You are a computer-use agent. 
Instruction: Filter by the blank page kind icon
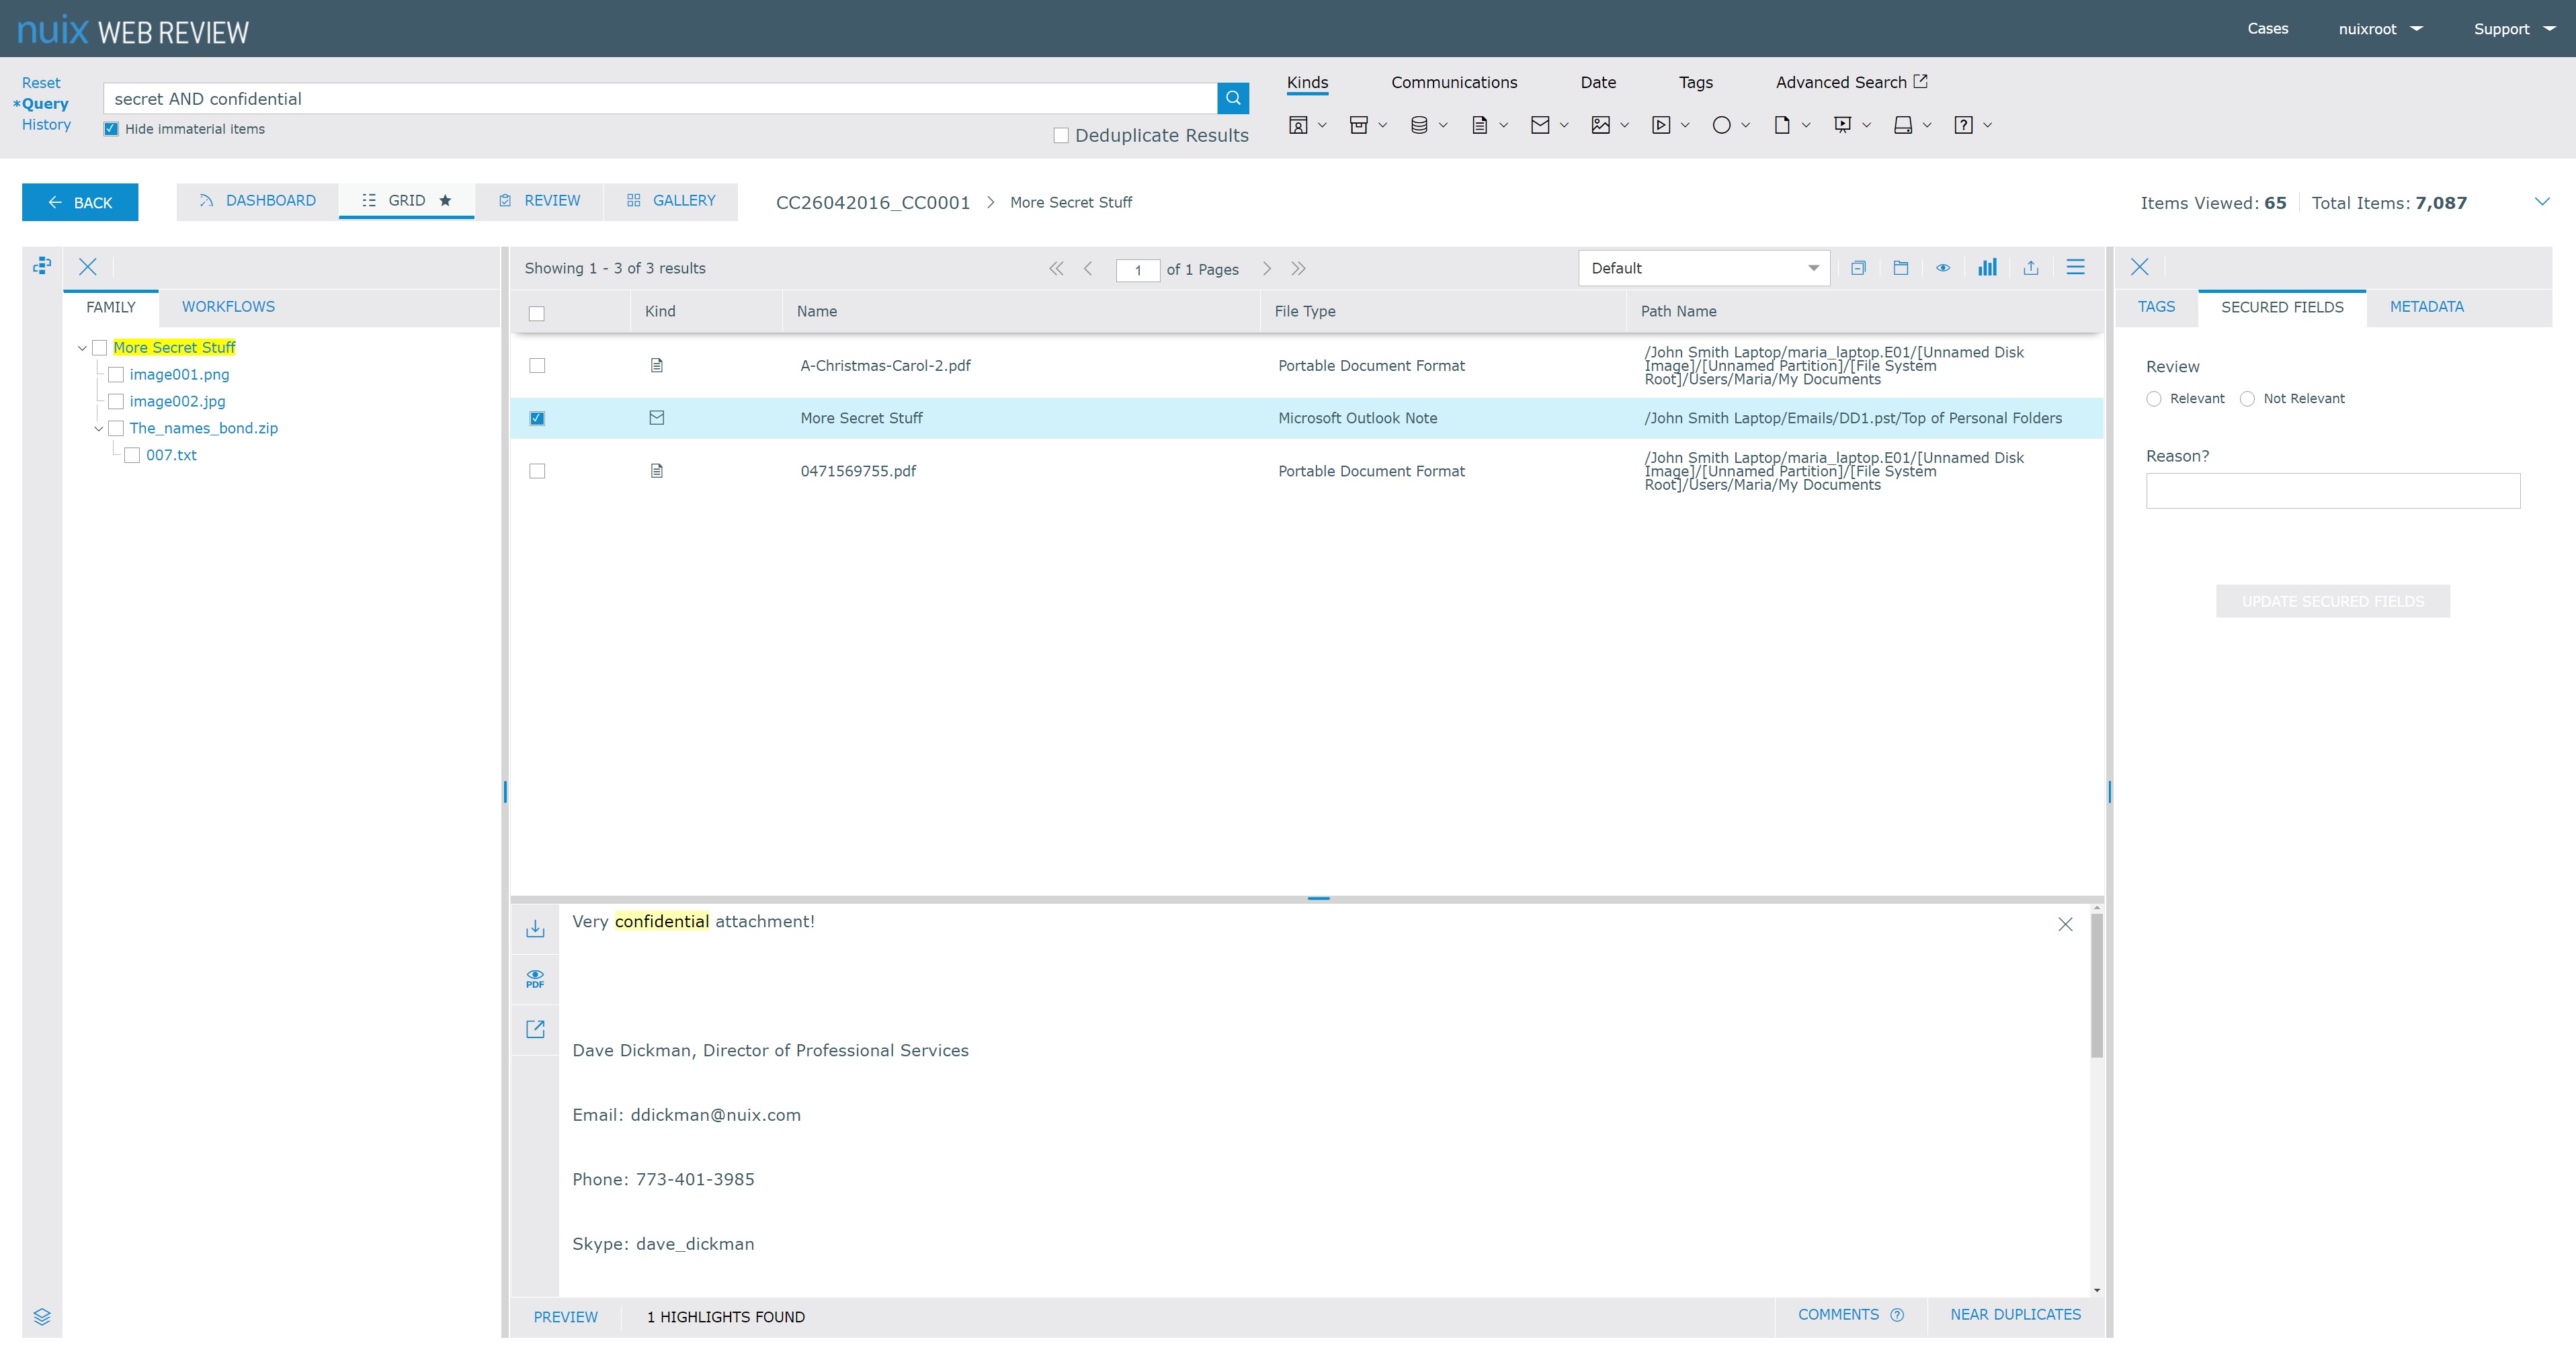1782,125
